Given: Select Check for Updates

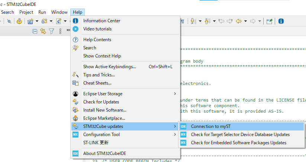Looking at the screenshot, I should click(x=125, y=102).
